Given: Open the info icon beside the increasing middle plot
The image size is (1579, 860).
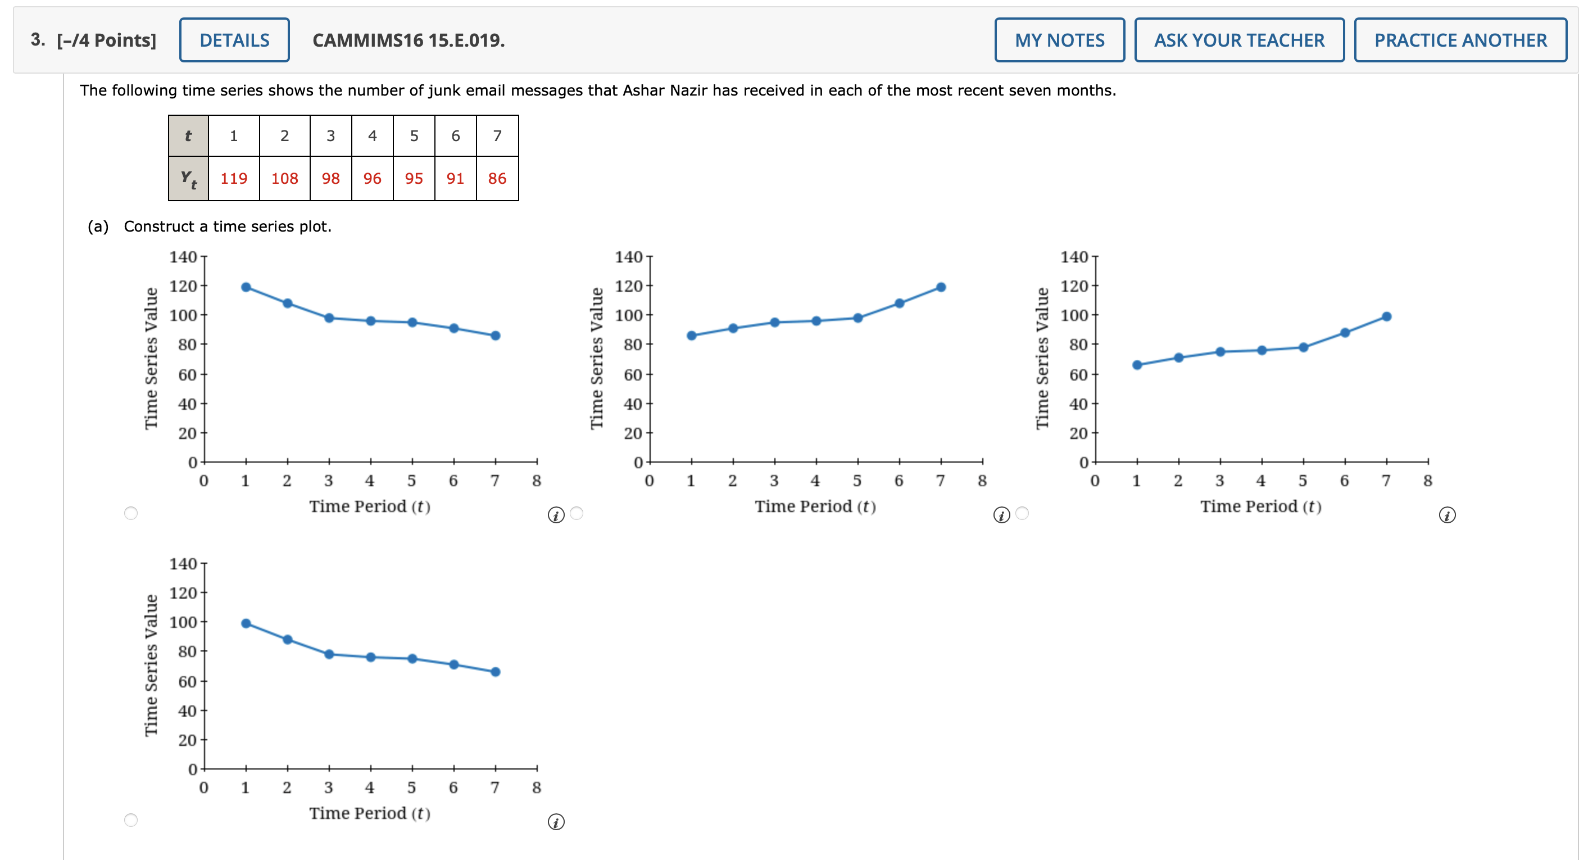Looking at the screenshot, I should [x=1001, y=515].
